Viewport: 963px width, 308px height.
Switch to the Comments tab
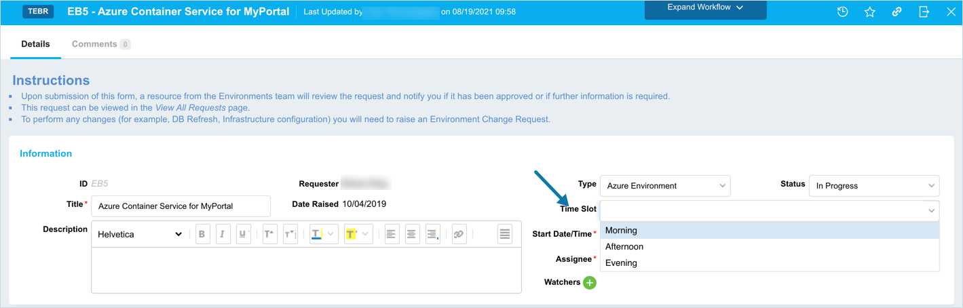tap(94, 44)
